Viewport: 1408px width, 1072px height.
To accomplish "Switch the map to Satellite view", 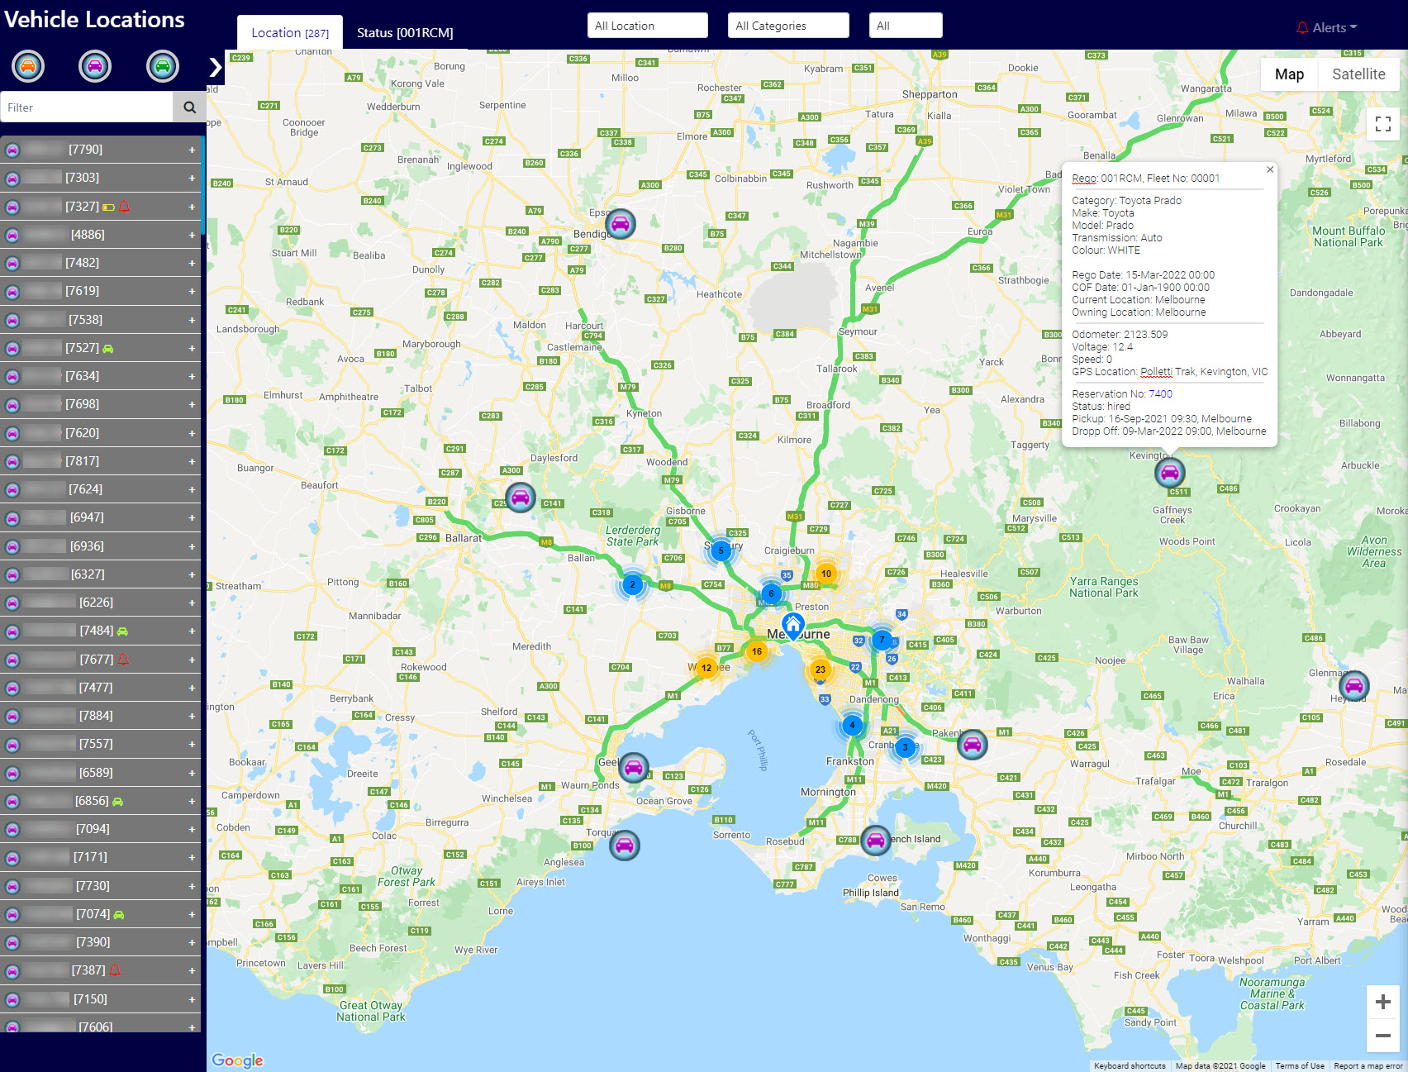I will click(1358, 74).
